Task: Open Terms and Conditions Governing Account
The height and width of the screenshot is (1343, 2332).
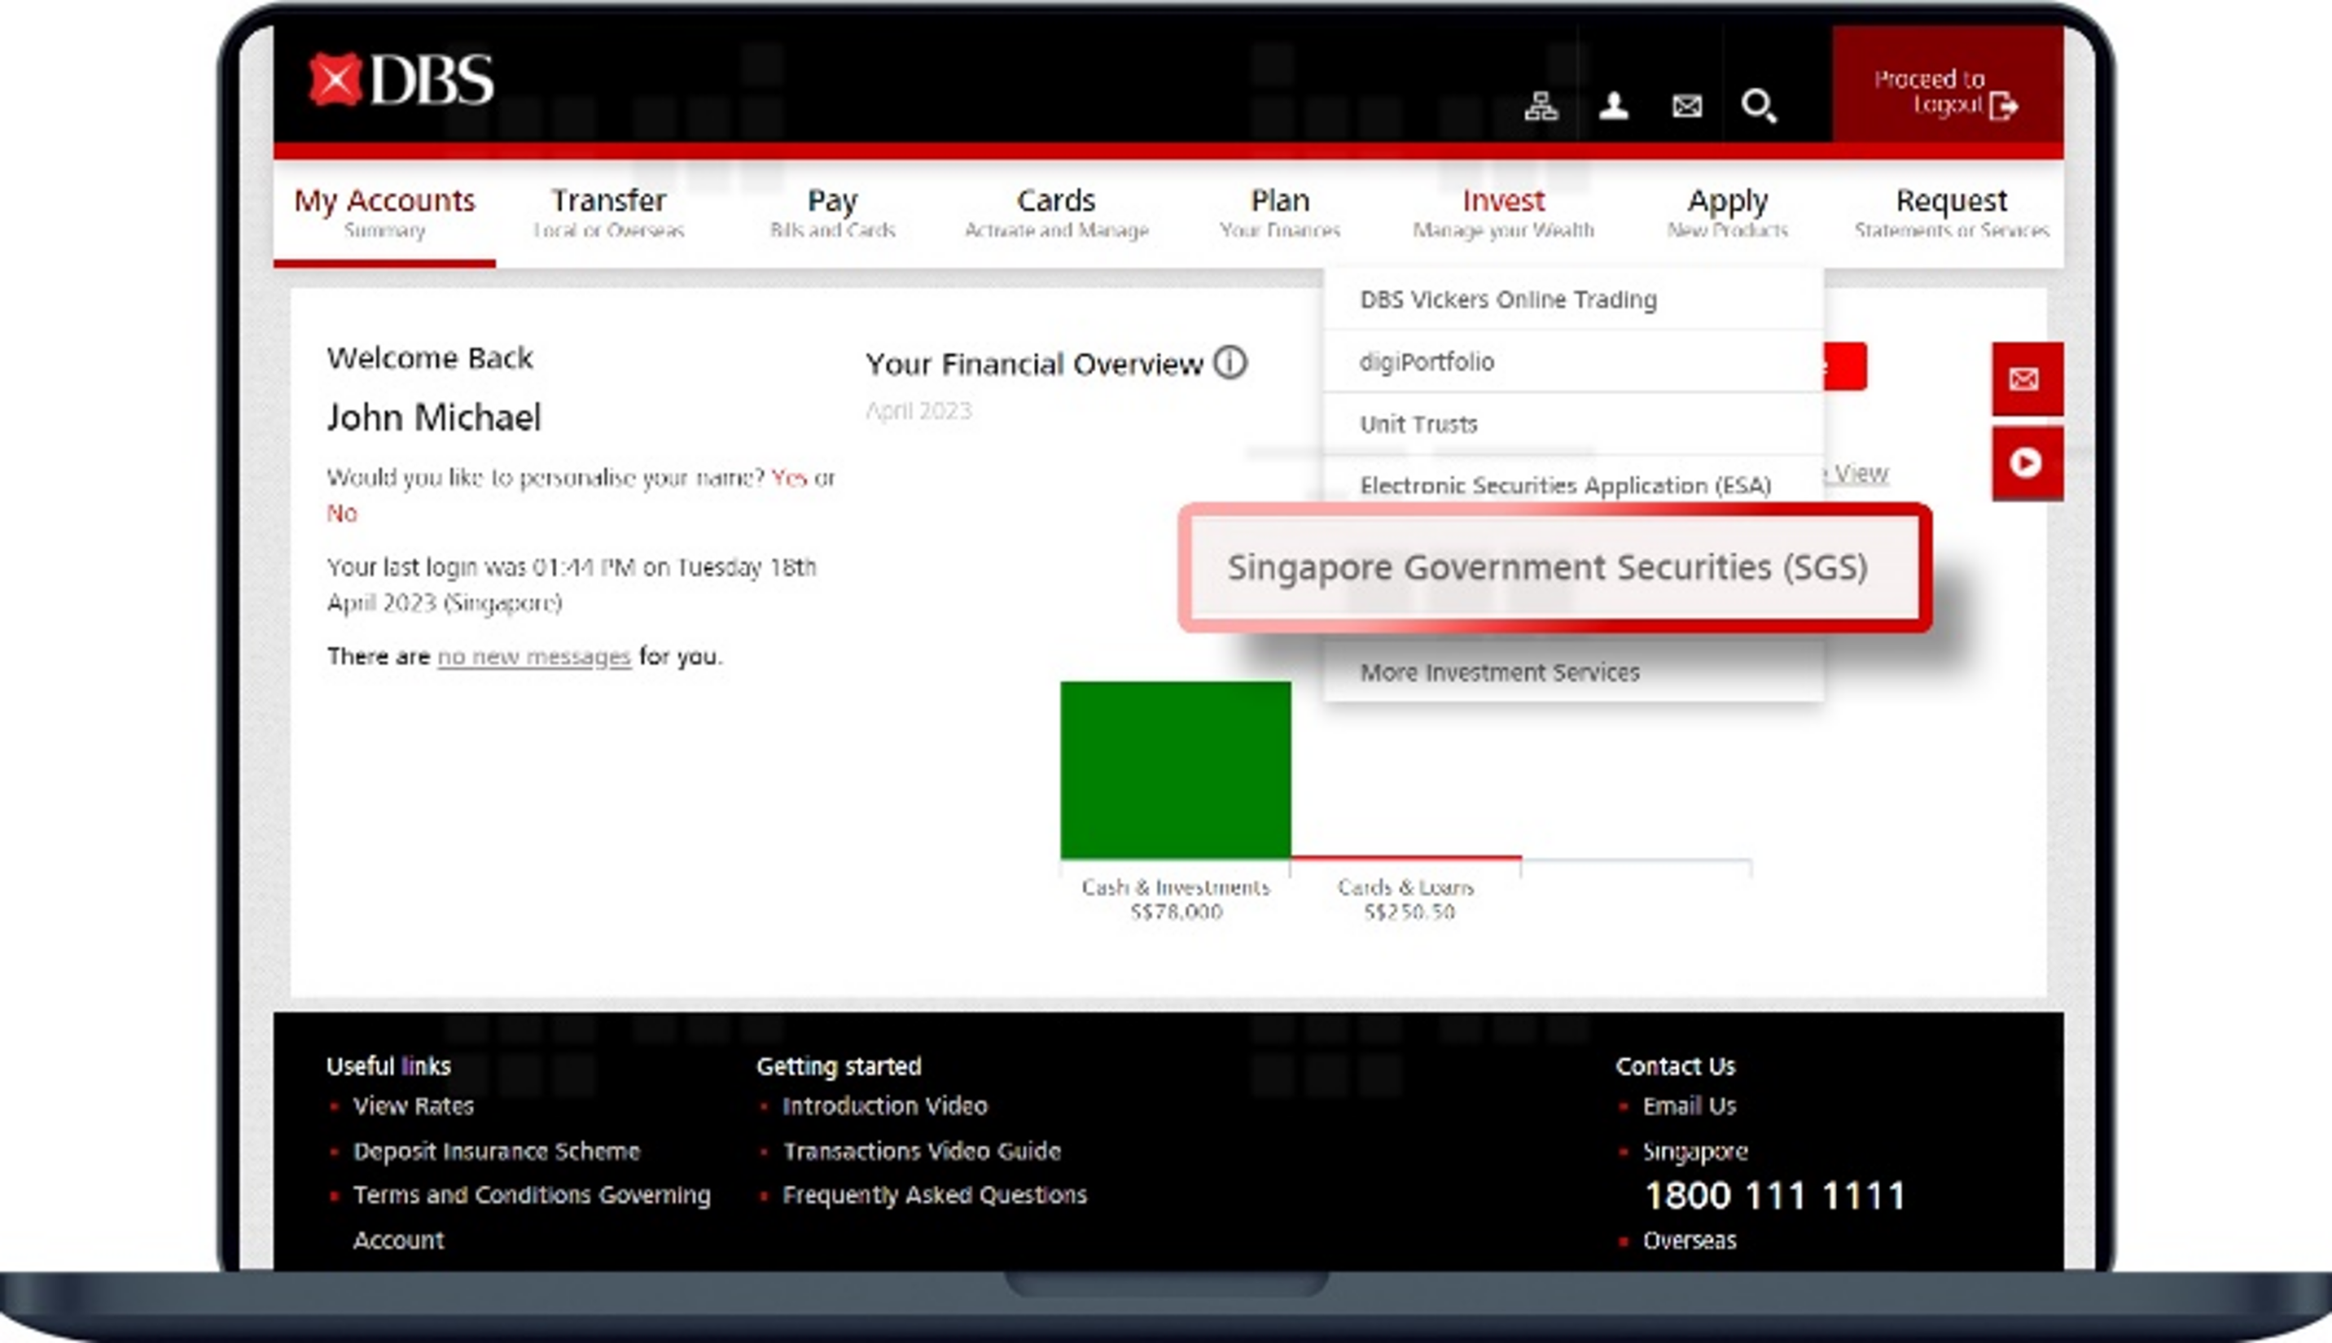Action: click(x=532, y=1217)
